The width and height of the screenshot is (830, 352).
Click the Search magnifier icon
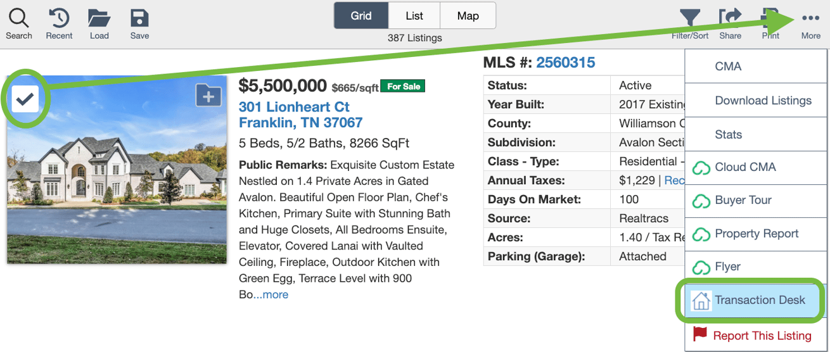click(x=18, y=19)
